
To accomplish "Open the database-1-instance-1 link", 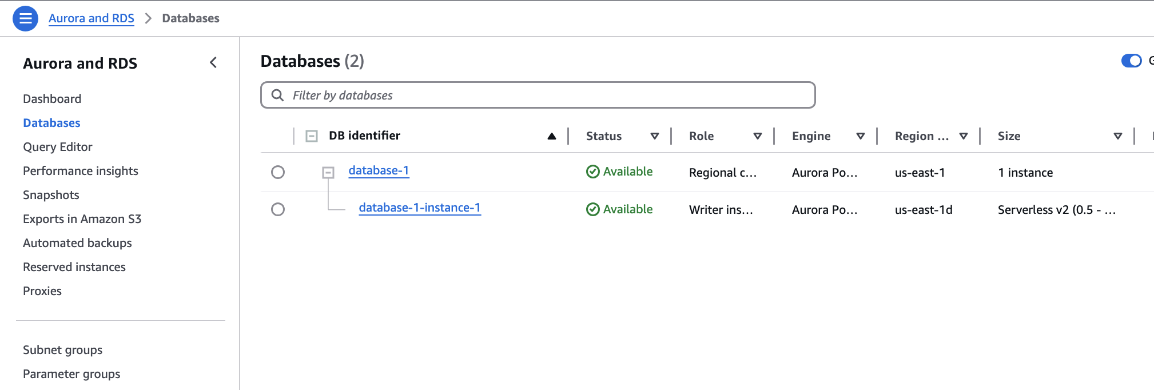I will click(x=420, y=208).
